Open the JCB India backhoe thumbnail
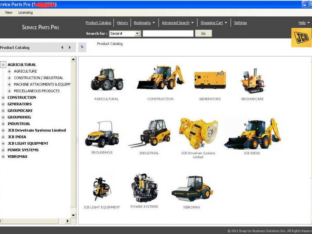 click(252, 134)
